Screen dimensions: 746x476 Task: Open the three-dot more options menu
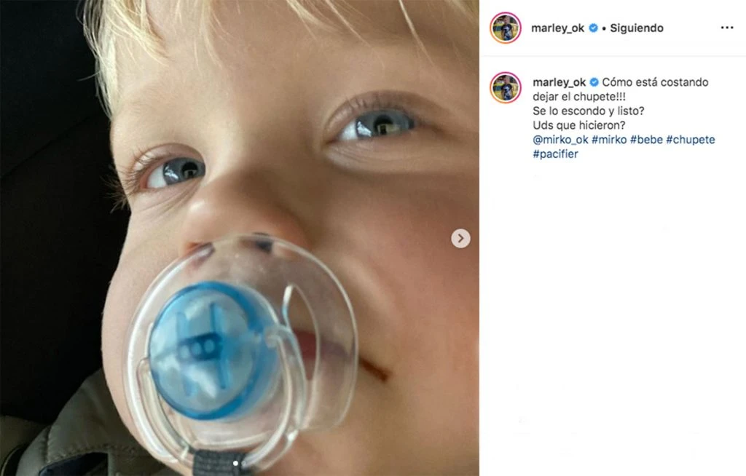[x=726, y=28]
